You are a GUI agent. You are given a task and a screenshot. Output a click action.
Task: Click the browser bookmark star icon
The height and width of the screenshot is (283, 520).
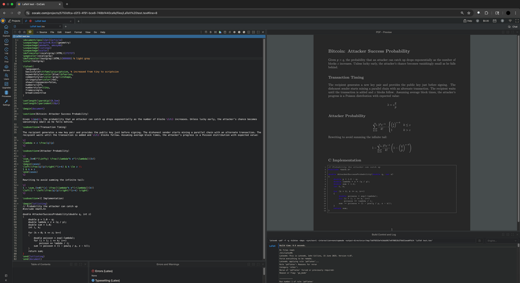pyautogui.click(x=469, y=13)
